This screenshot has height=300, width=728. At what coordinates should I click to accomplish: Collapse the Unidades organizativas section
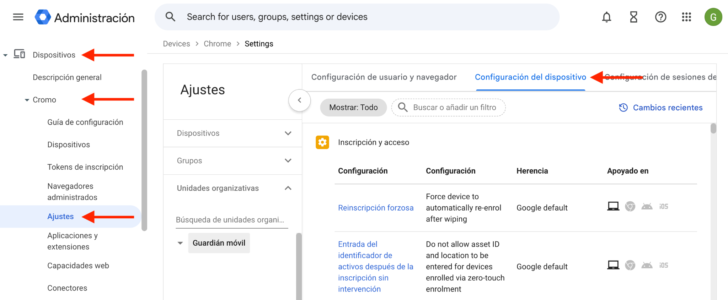tap(288, 188)
